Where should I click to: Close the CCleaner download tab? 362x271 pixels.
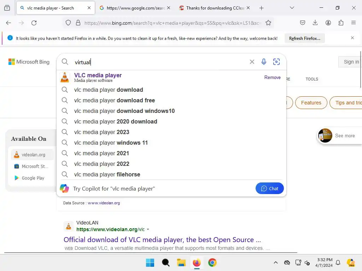click(x=248, y=8)
